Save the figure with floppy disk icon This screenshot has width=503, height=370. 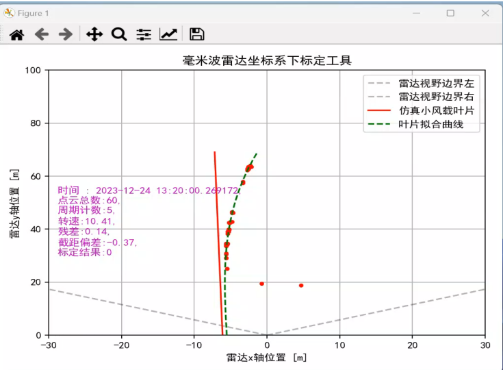[x=196, y=34]
